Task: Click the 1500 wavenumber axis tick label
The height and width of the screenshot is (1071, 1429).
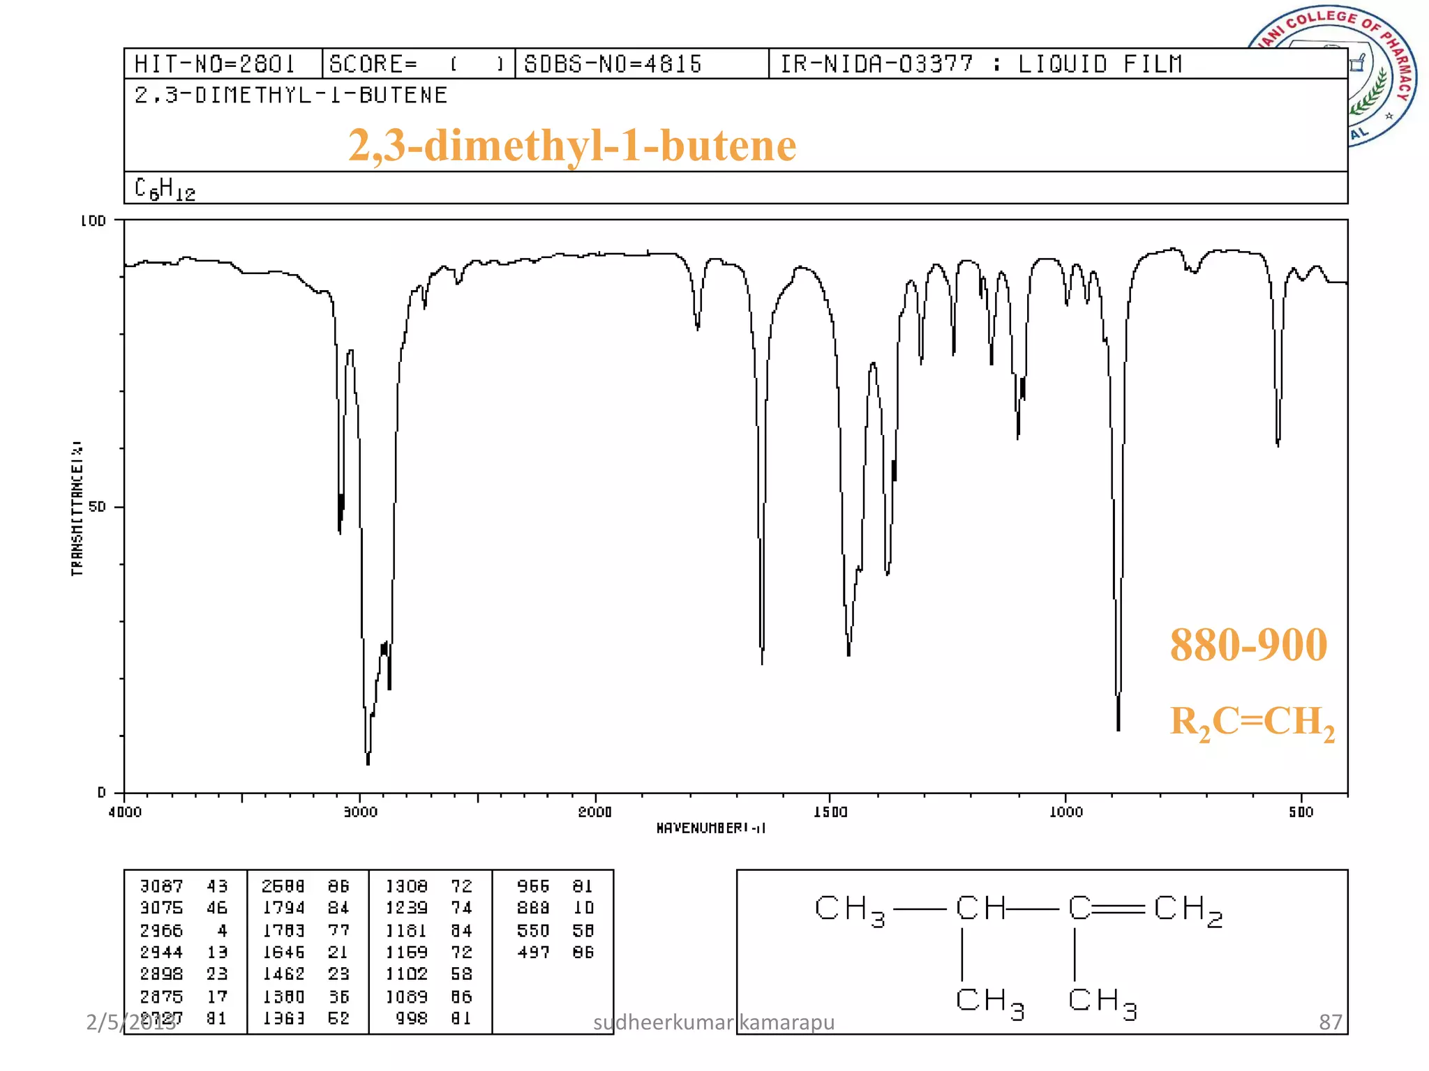Action: (x=830, y=812)
